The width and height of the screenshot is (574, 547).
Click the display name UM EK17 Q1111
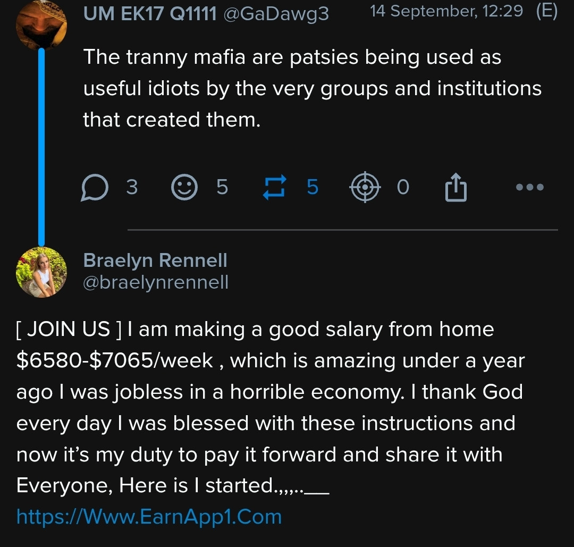pos(150,14)
